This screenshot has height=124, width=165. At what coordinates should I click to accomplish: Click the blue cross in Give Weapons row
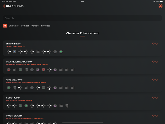(x=32, y=87)
